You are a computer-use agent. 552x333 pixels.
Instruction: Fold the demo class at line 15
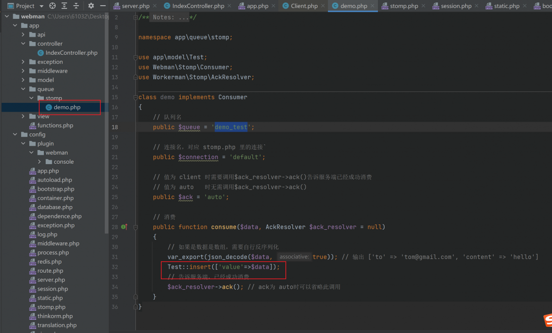[135, 97]
